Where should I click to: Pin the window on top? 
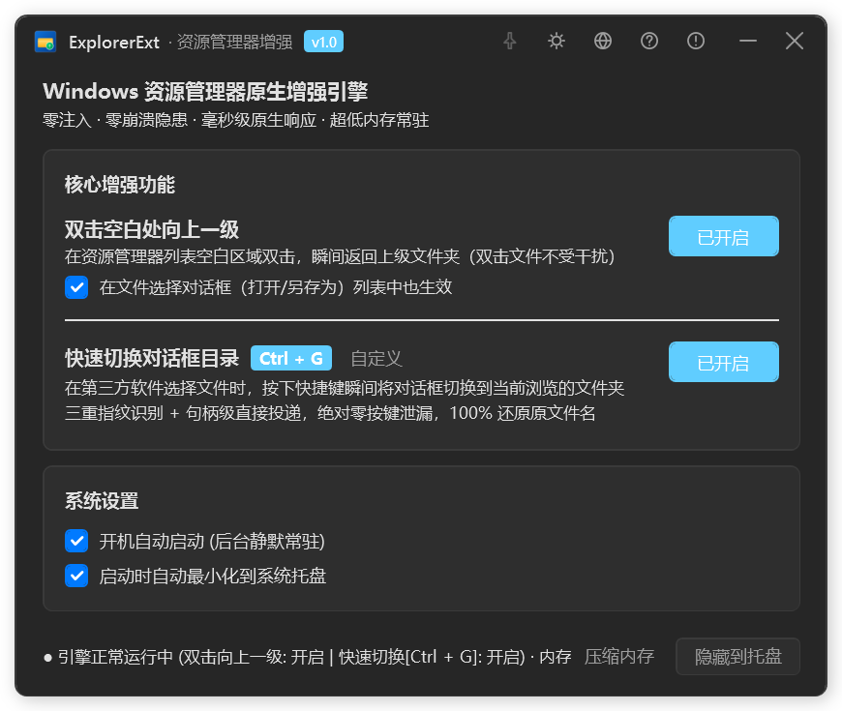[x=510, y=41]
